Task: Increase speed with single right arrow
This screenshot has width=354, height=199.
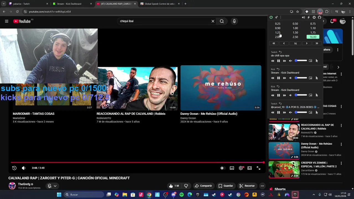Action: click(x=307, y=43)
